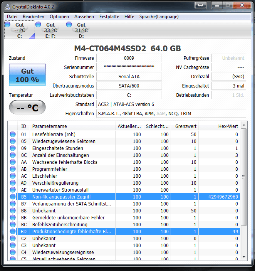Click the status orb for Produktionsbedingte fehlerhafte Bl...

(x=13, y=231)
